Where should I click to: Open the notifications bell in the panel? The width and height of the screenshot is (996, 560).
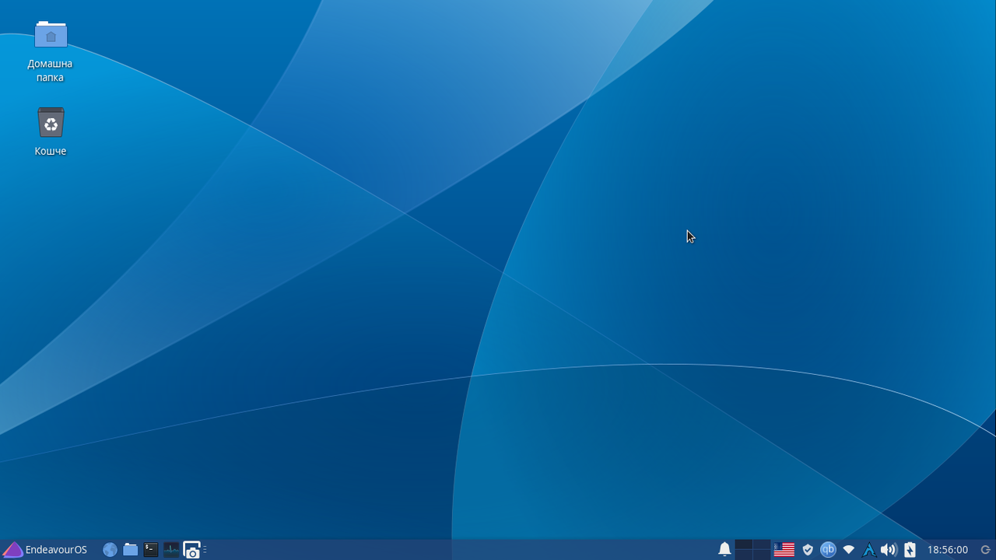pos(724,550)
